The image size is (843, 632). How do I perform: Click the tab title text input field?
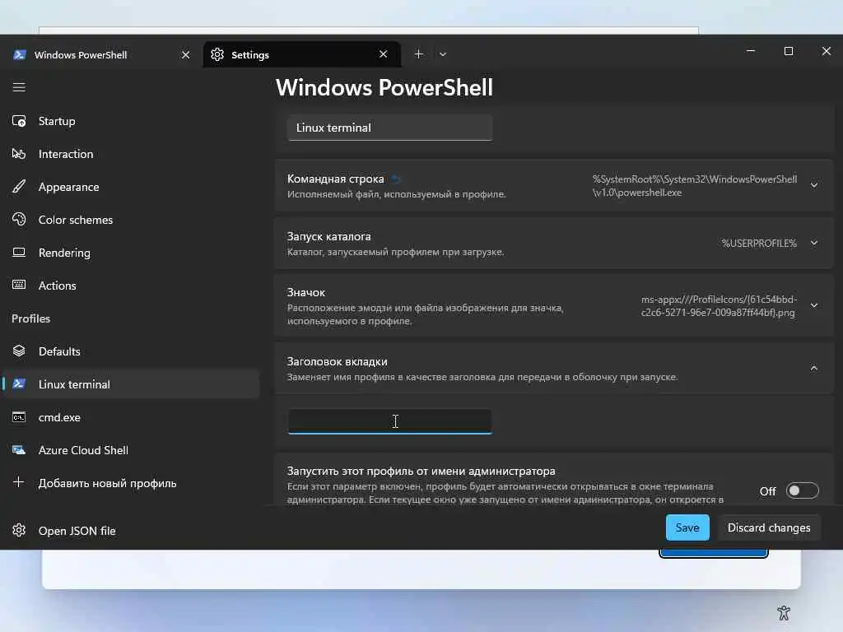tap(389, 421)
